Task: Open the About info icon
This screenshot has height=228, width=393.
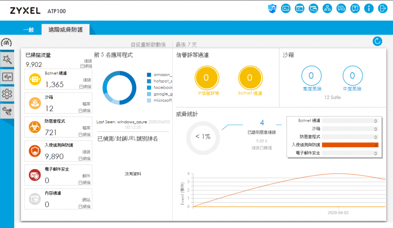Action: 369,8
